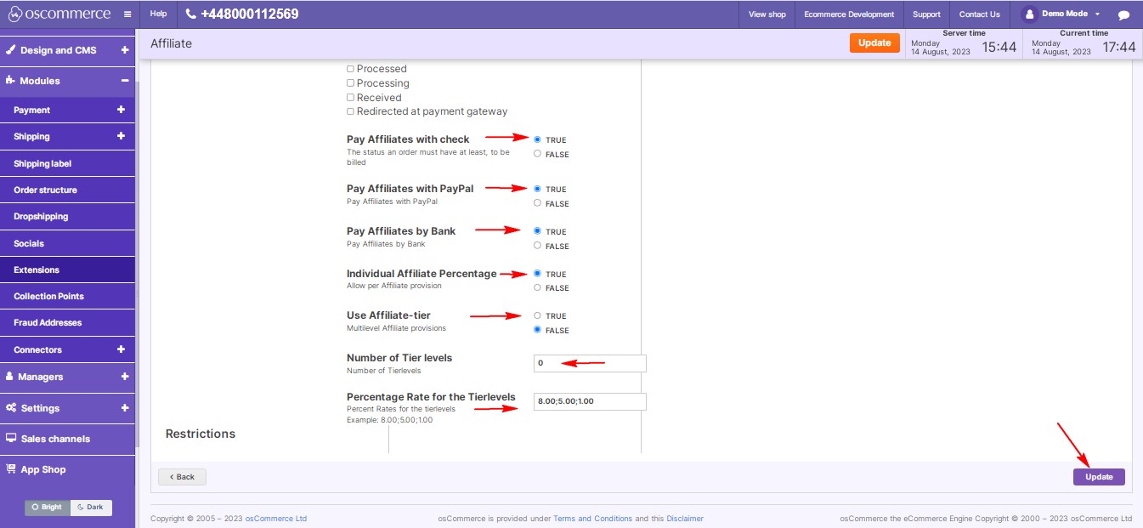Click the osCommerce Ltd footer link
The image size is (1143, 528).
click(x=276, y=519)
